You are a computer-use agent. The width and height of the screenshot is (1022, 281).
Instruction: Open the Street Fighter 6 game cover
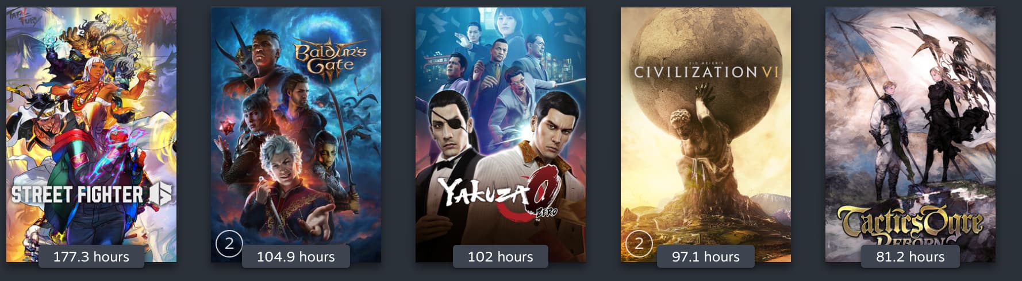(x=91, y=134)
